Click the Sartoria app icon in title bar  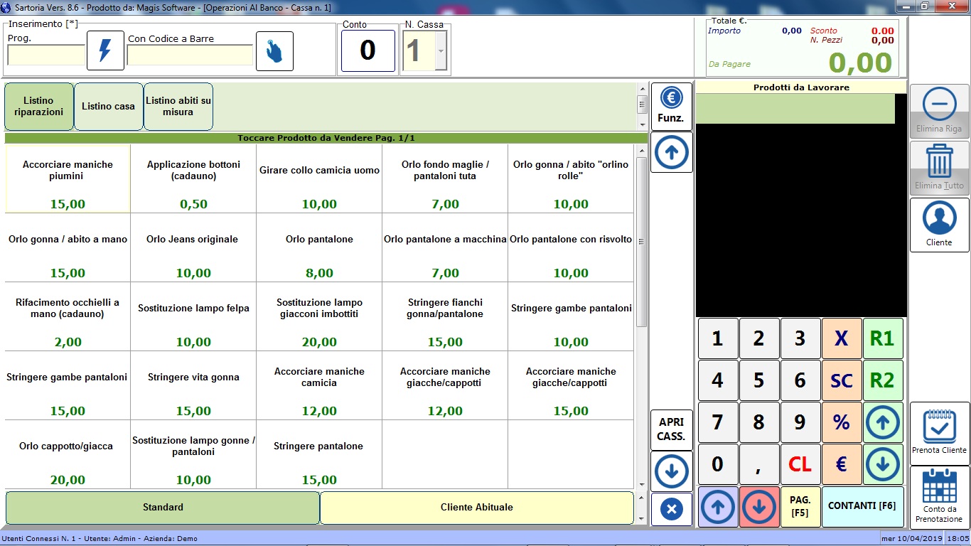6,6
